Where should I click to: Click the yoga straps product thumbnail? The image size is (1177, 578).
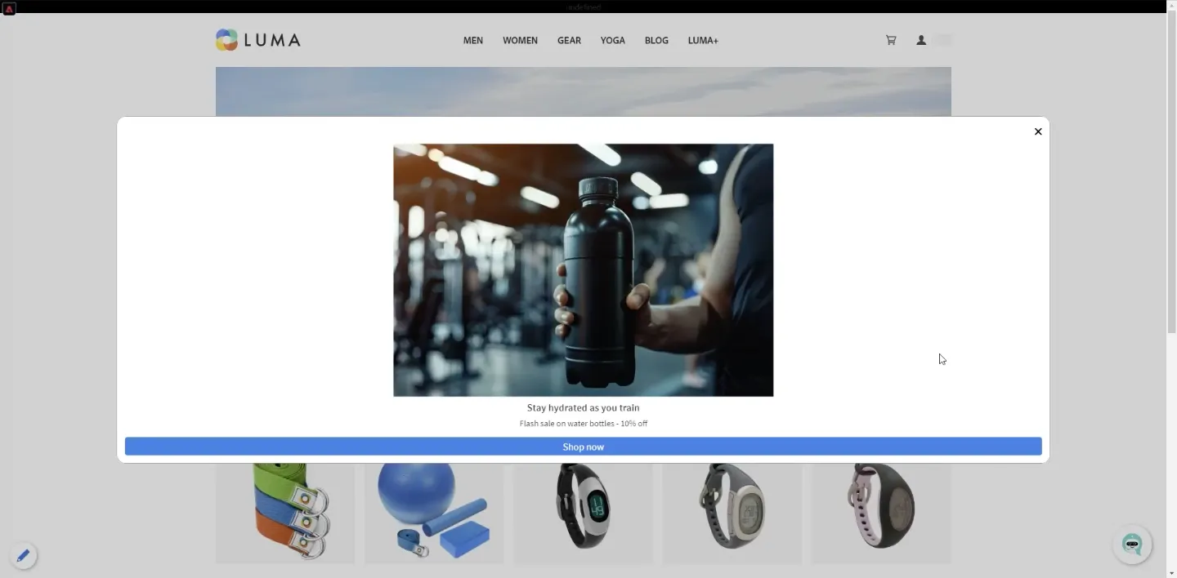pyautogui.click(x=285, y=513)
